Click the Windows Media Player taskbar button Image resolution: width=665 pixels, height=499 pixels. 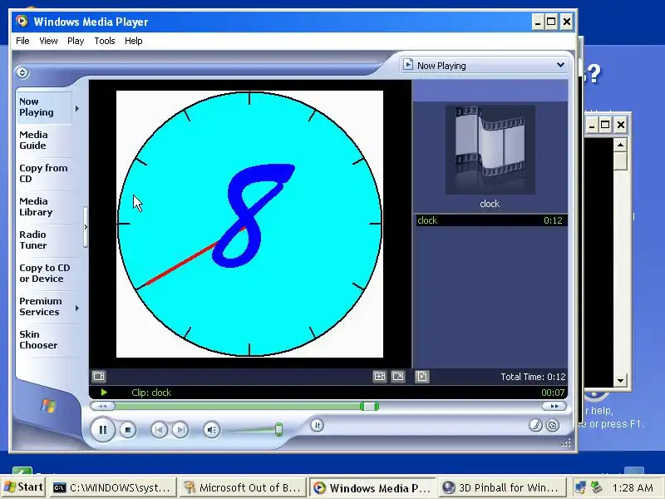coord(372,488)
